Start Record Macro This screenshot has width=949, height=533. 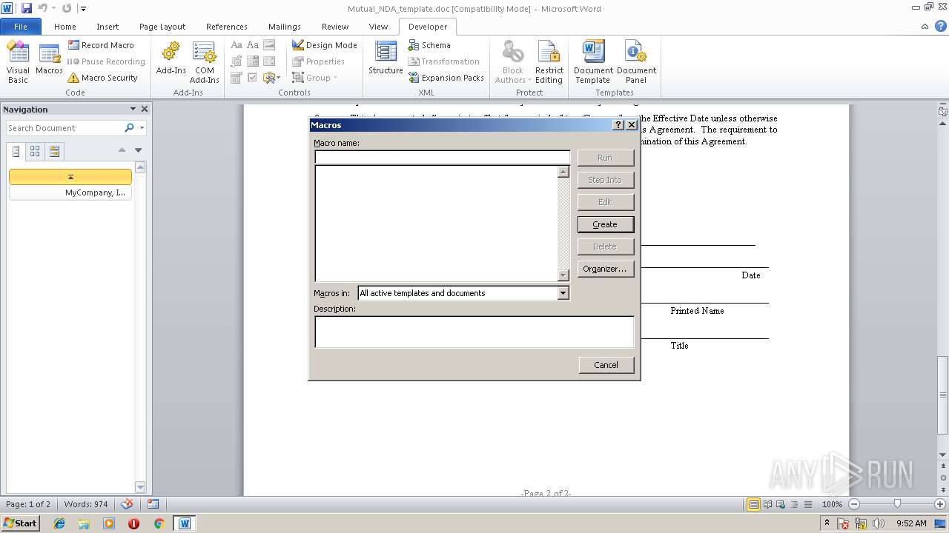tap(101, 45)
